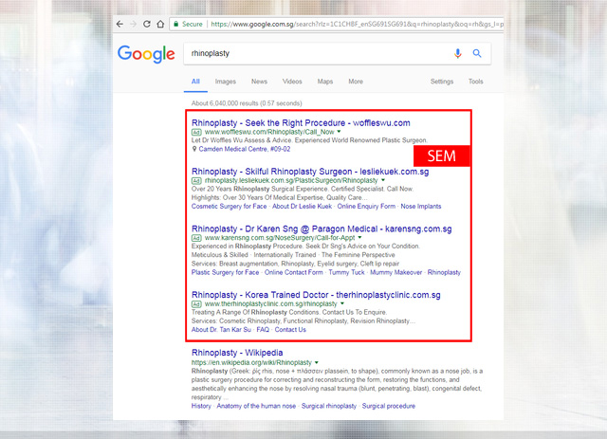The image size is (607, 439).
Task: Click the blue search magnifier icon
Action: coord(477,53)
